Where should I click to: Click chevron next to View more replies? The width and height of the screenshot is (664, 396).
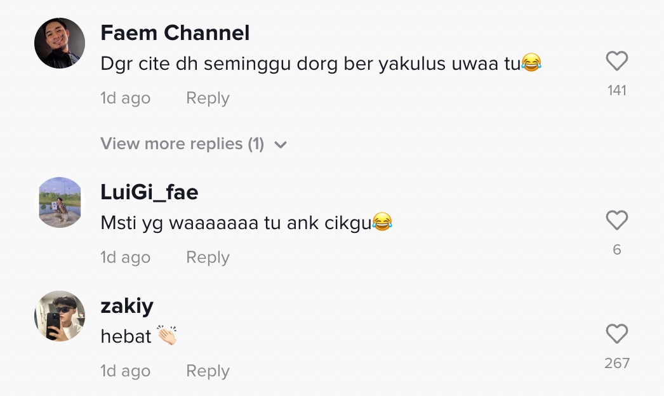click(x=281, y=145)
